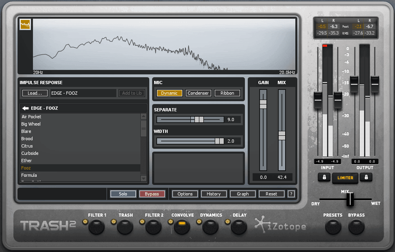Click the input level readout -4.9 -4.9
Screen dimensions: 395x252
click(x=327, y=161)
